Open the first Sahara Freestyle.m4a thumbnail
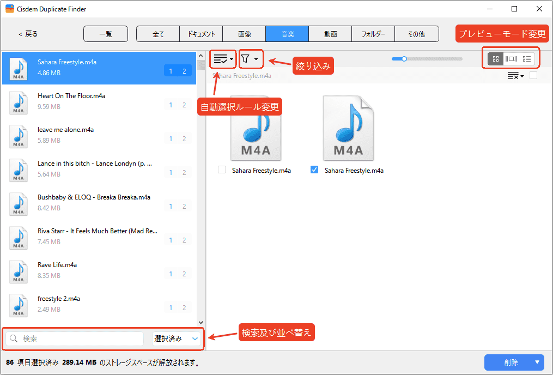This screenshot has width=553, height=375. click(256, 128)
